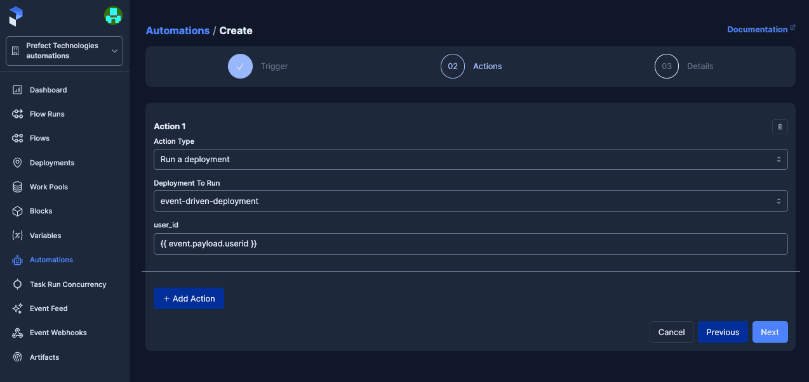Expand the Prefect Technologies workspace switcher
Screen dimensions: 809x382
click(64, 51)
